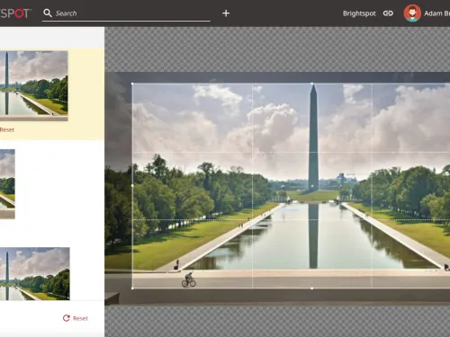Viewport: 450px width, 337px height.
Task: Click the top edge crop handle
Action: (312, 84)
